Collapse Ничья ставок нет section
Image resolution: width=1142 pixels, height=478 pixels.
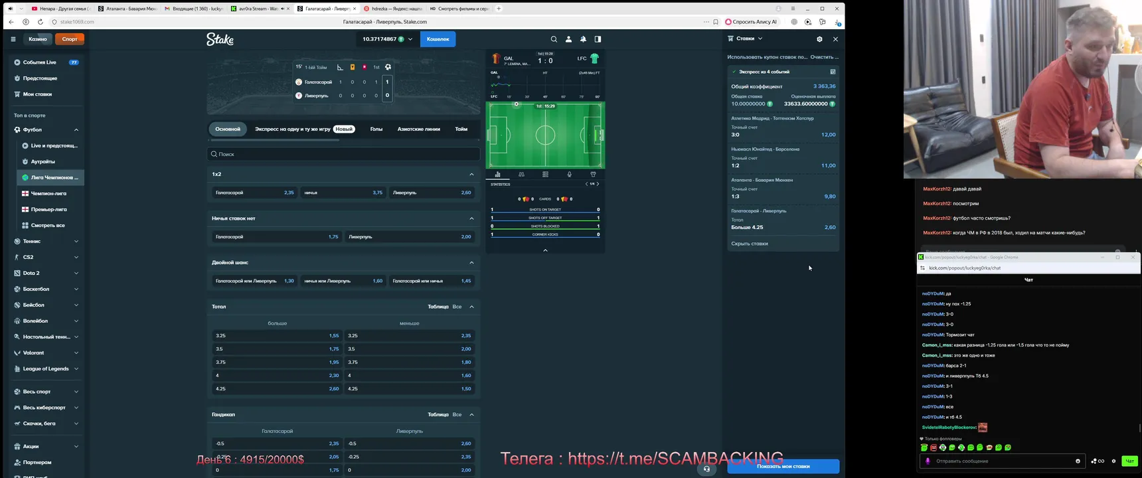pos(471,218)
